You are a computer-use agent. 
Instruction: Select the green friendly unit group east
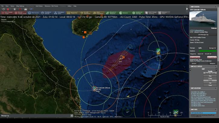tap(158, 51)
